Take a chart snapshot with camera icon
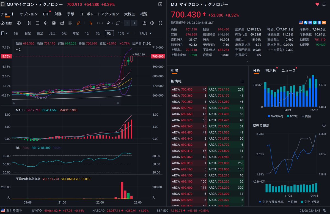Viewport: 330px width, 214px height. click(145, 23)
